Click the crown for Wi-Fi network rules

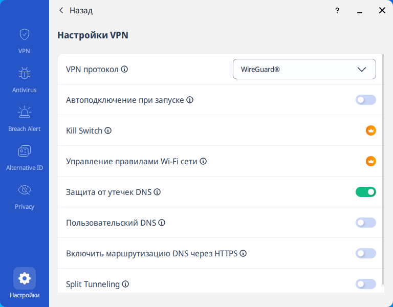371,161
